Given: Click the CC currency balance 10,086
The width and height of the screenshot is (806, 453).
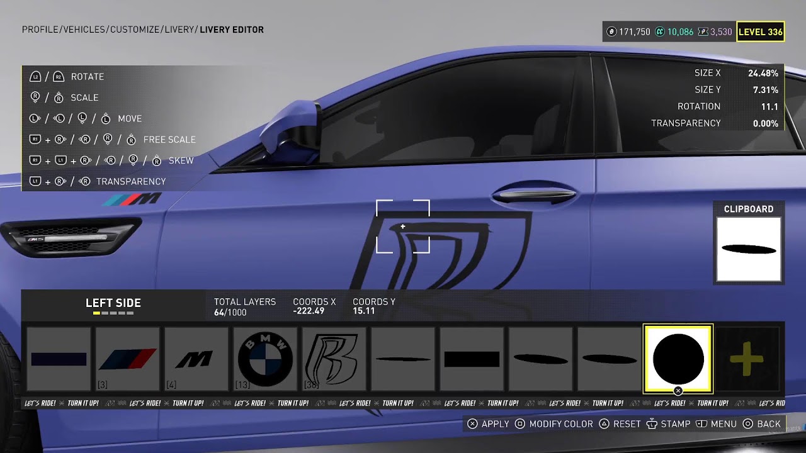Looking at the screenshot, I should 680,31.
